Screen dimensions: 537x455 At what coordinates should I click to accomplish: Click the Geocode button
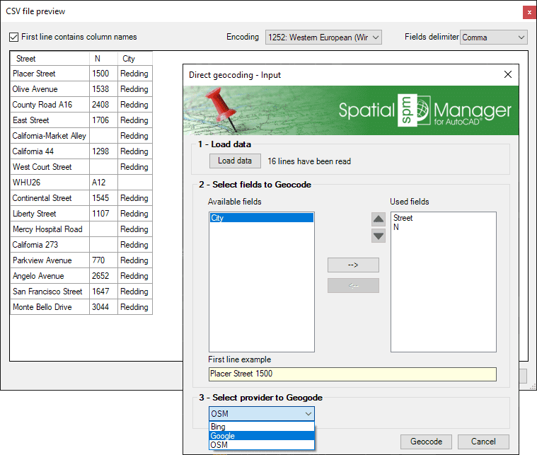(x=426, y=442)
